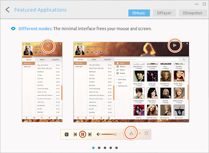Image resolution: width=209 pixels, height=153 pixels.
Task: Open the MusicFM tab in the compact window
Action: 56,60
